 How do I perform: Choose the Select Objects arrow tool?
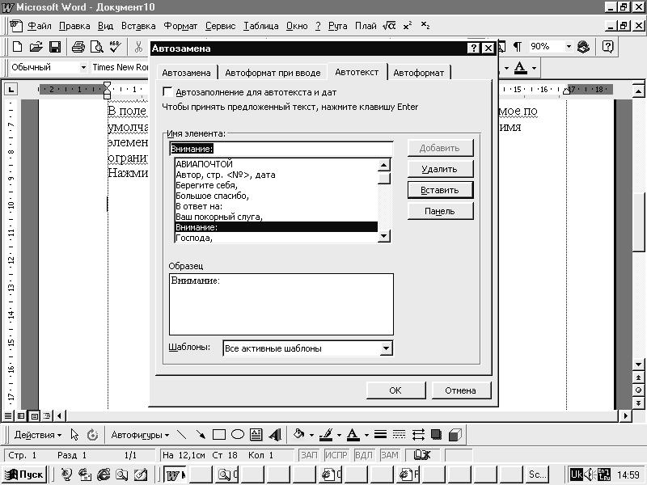(x=74, y=435)
